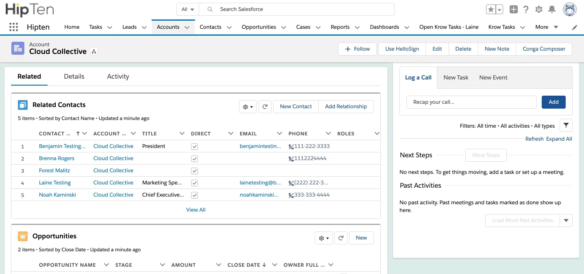
Task: Open the App Launcher grid icon
Action: (14, 27)
